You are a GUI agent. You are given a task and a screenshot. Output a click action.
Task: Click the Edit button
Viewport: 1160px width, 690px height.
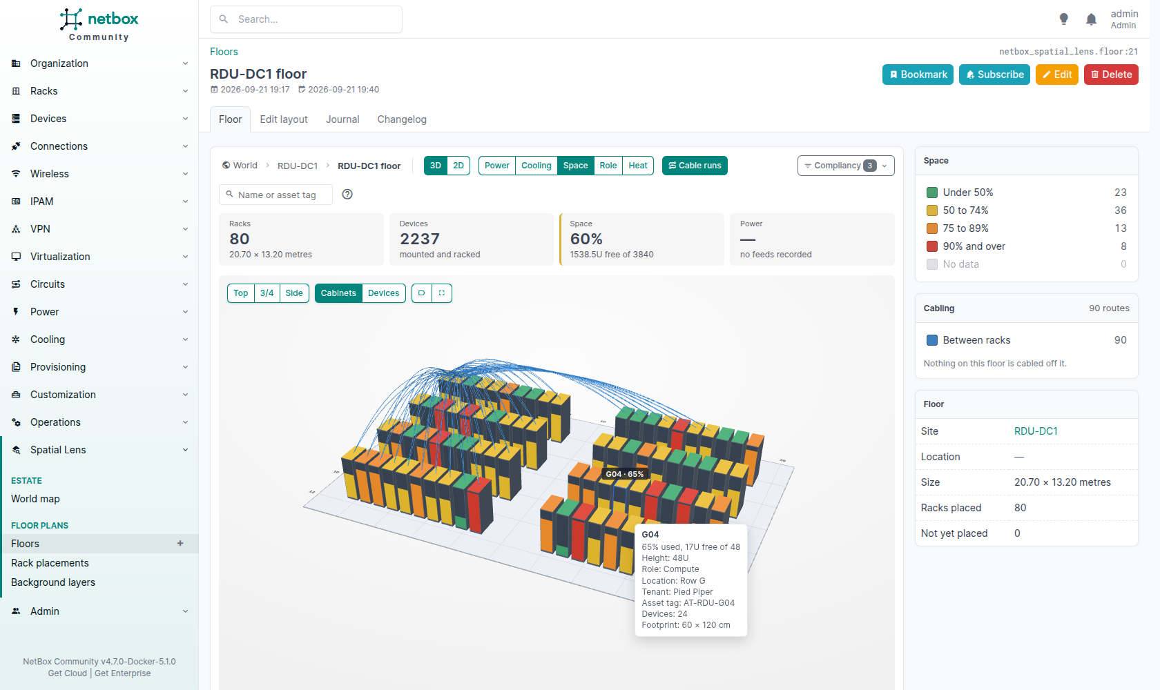pos(1057,75)
